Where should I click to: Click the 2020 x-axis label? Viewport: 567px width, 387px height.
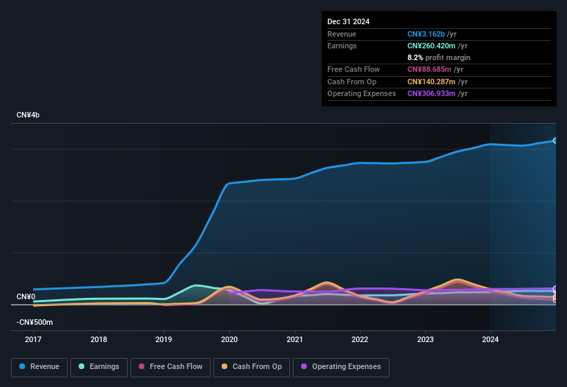[229, 339]
